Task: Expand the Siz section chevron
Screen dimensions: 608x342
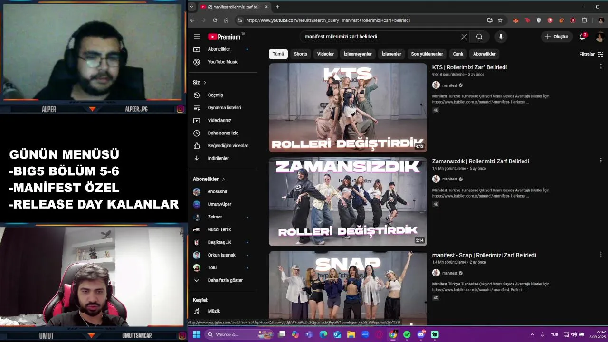Action: coord(205,83)
